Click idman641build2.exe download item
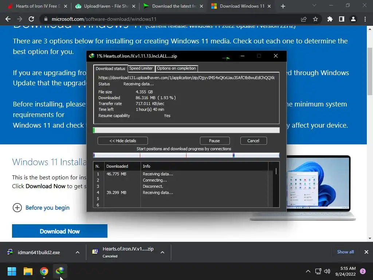Viewport: 373px width, 280px height. tap(38, 252)
